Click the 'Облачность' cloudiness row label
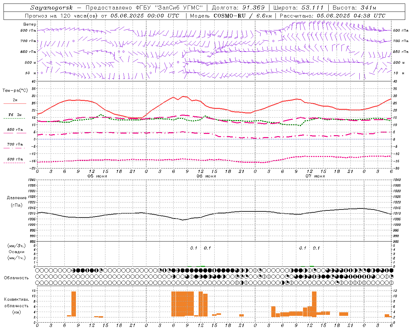This screenshot has height=328, width=410. (16, 278)
